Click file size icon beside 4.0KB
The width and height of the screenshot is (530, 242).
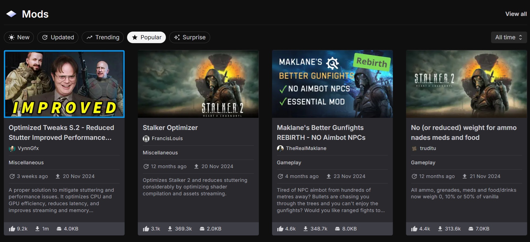(59, 229)
